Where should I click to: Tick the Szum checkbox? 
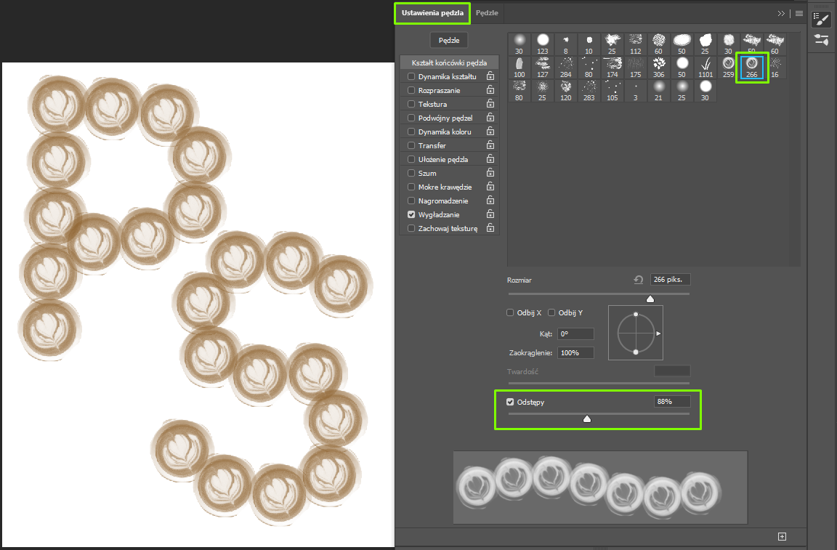pos(411,173)
